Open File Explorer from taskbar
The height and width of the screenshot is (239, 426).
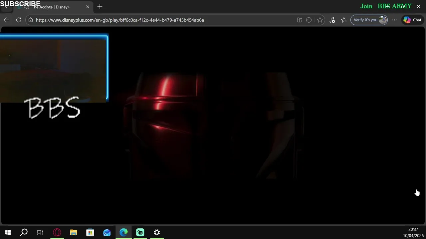click(x=74, y=232)
